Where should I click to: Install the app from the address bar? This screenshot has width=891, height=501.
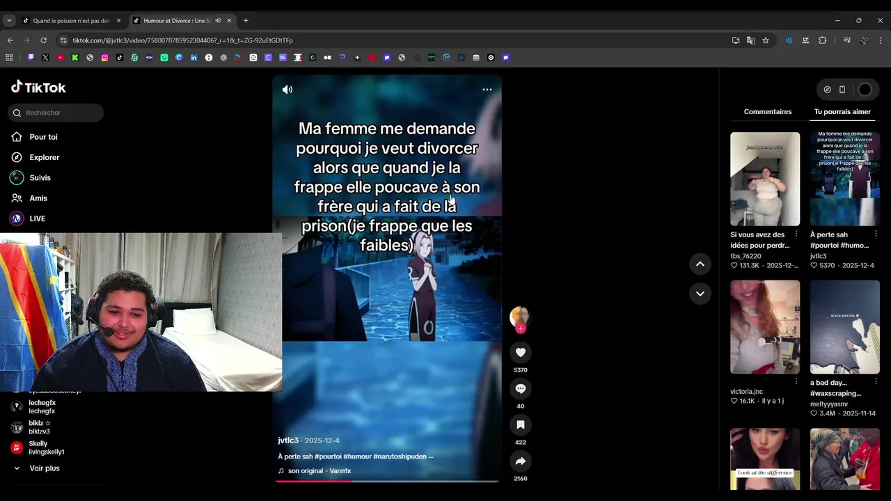point(736,40)
